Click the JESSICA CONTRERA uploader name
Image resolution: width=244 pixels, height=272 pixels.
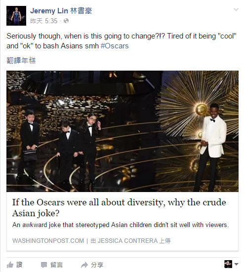pos(128,241)
